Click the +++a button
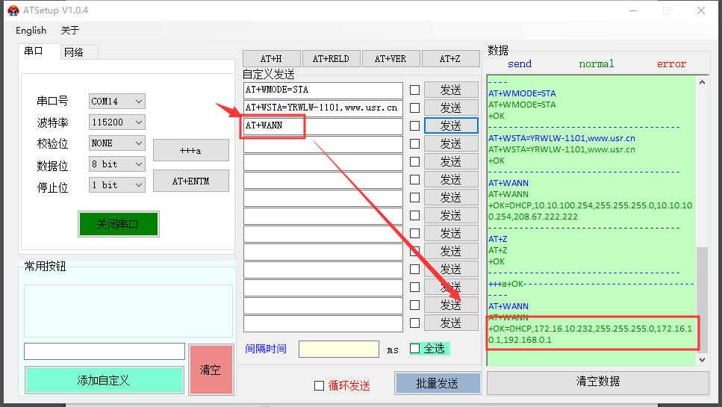Image resolution: width=722 pixels, height=407 pixels. pyautogui.click(x=190, y=150)
